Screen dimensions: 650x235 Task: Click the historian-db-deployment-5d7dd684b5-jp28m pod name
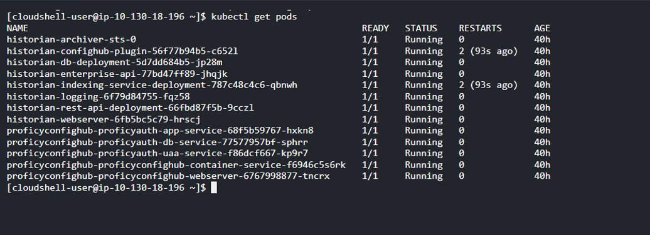coord(114,62)
